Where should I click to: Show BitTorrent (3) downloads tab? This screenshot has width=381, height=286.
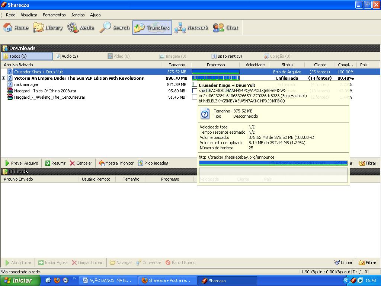227,56
